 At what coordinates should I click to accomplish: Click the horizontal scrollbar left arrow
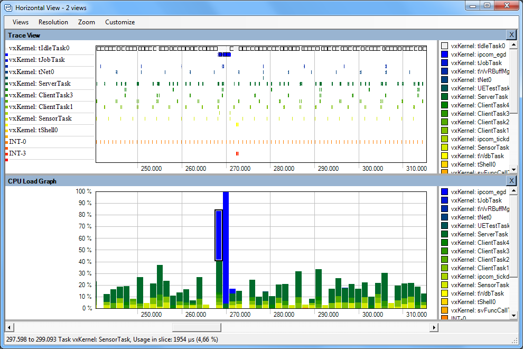point(10,327)
